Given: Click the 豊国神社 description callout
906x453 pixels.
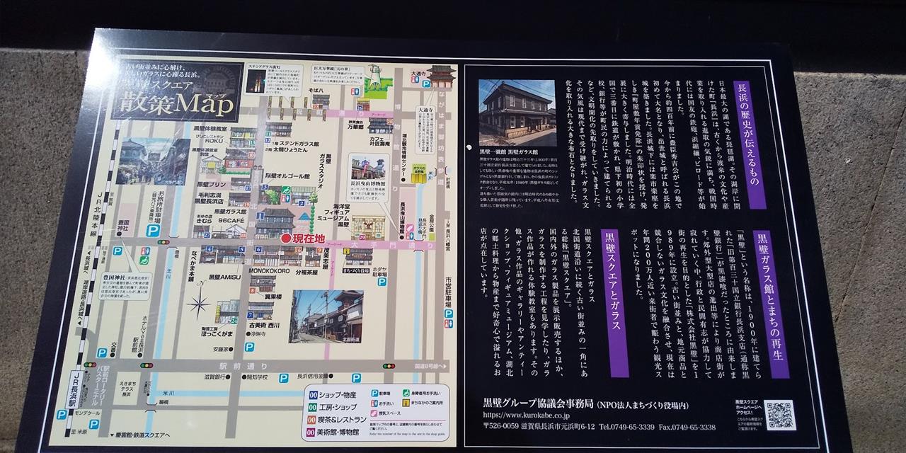Looking at the screenshot, I should (125, 285).
